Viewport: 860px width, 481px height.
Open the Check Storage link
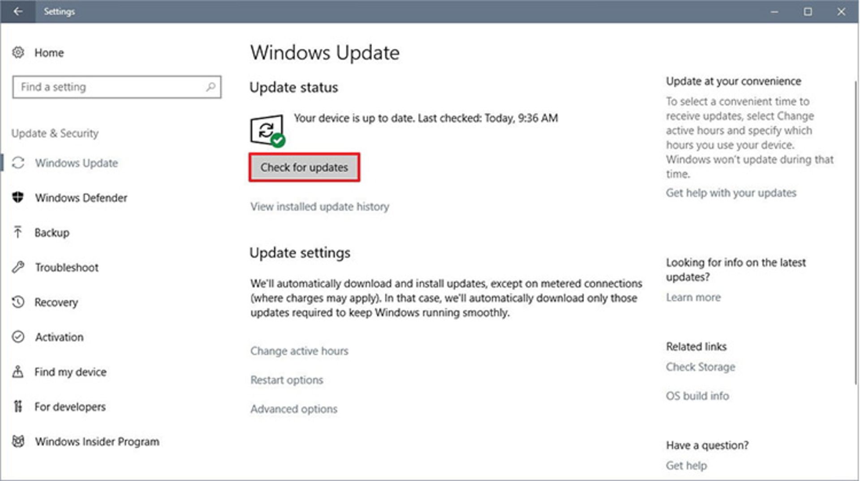tap(701, 367)
